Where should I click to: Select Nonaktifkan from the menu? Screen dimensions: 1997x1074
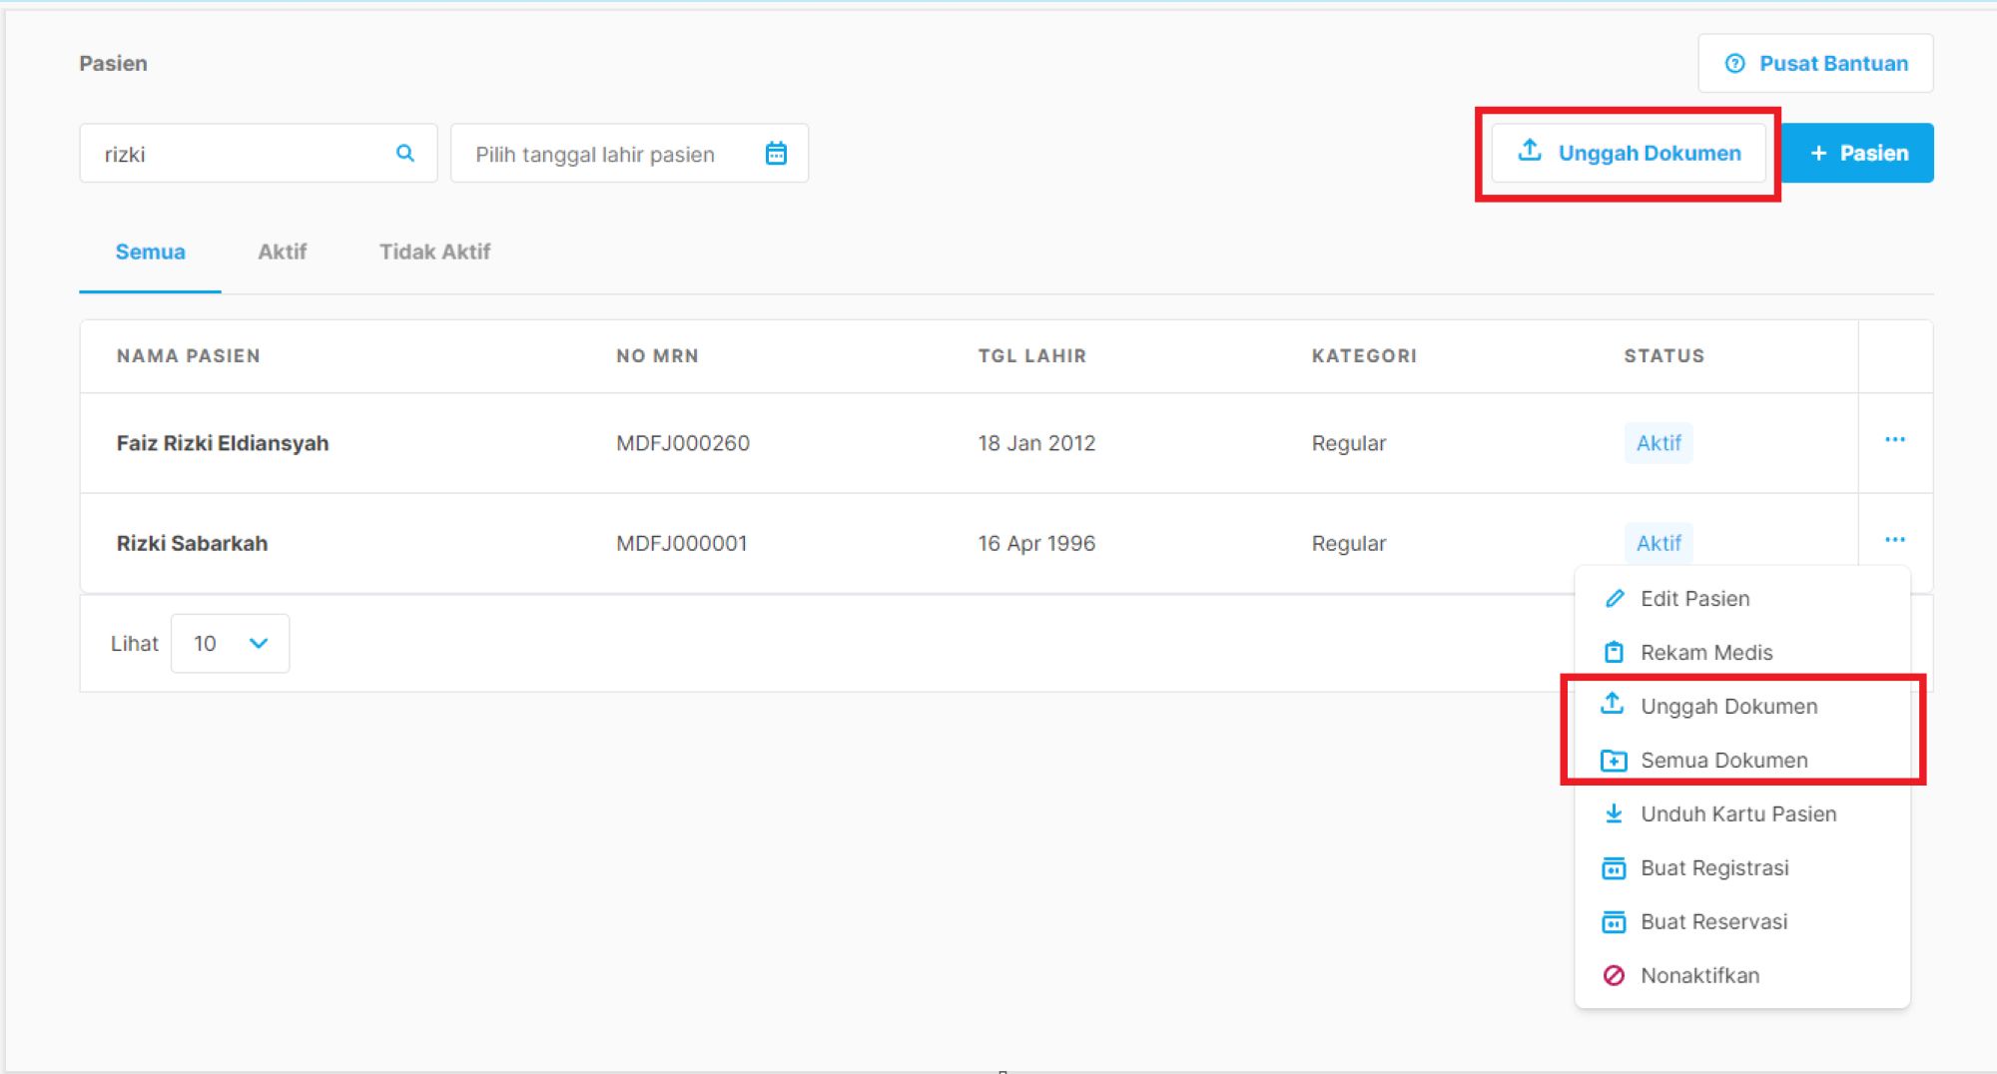(x=1741, y=976)
